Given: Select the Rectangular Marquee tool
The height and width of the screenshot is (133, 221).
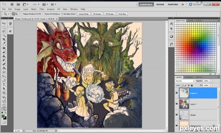Looking at the screenshot, I should [4, 27].
